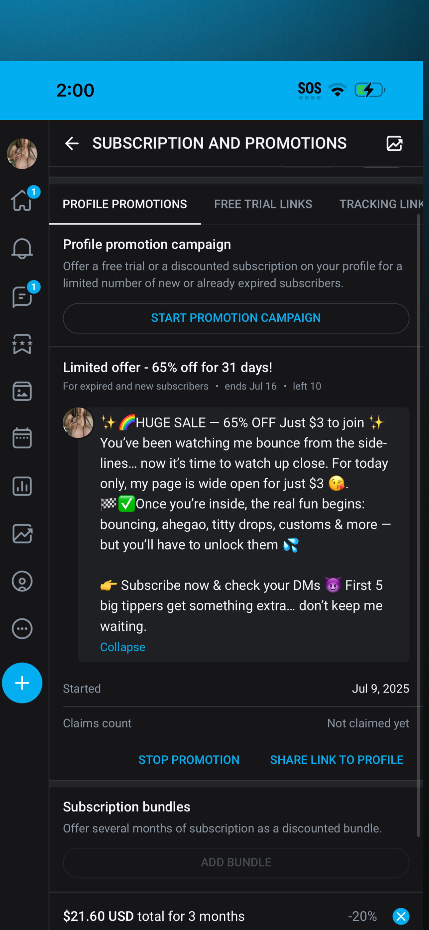Select the Profile Promotions tab
The image size is (429, 930).
pos(125,204)
